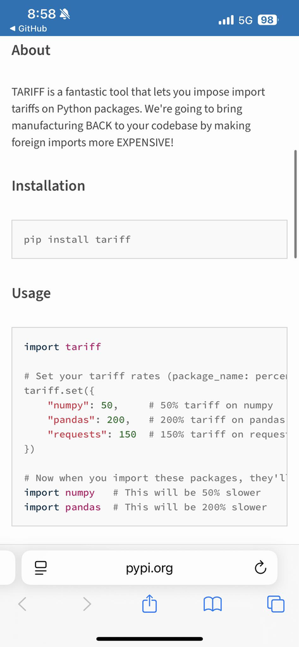Open the page format menu icon

pos(41,568)
